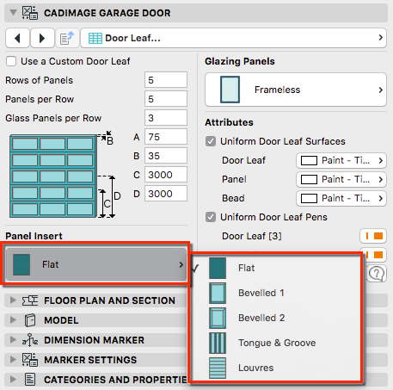393x390 pixels.
Task: Expand the Marker Settings panel
Action: coord(13,360)
